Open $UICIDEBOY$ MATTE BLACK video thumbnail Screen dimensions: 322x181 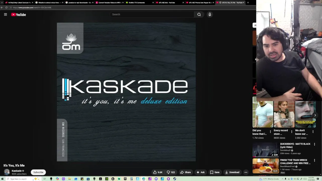tap(266, 150)
